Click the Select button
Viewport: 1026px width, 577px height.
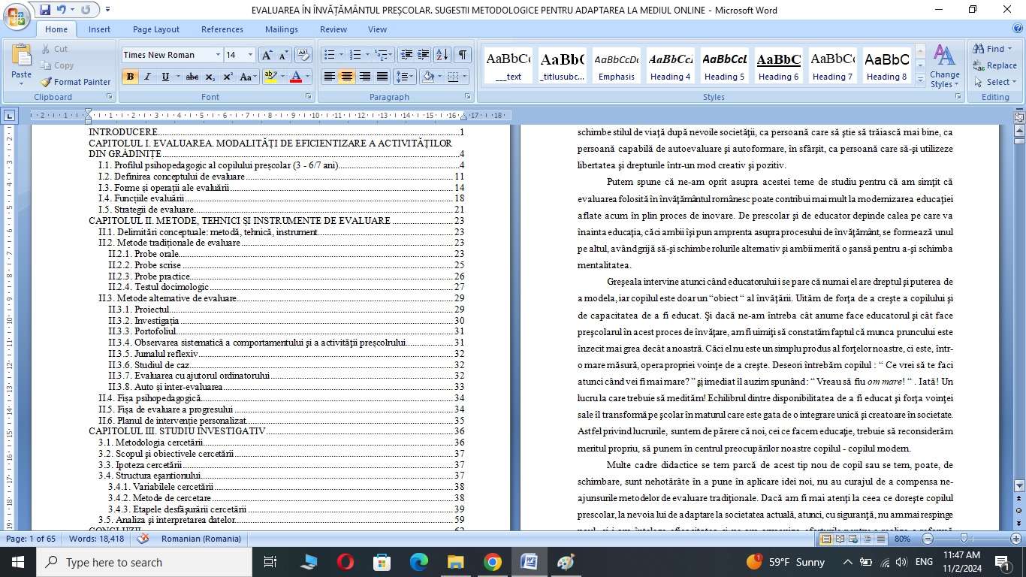[995, 82]
